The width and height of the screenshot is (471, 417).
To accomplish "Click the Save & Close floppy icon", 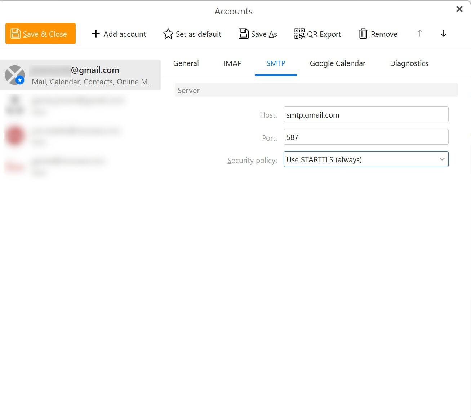I will (x=15, y=34).
